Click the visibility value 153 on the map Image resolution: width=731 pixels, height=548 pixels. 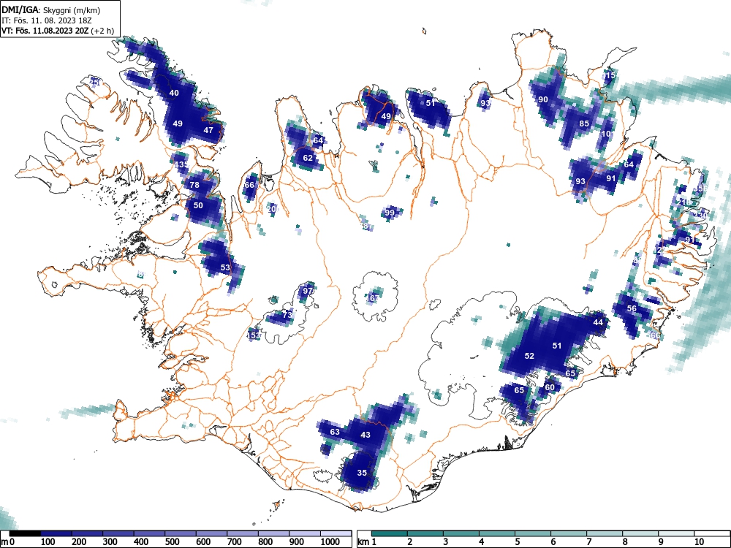tap(253, 335)
